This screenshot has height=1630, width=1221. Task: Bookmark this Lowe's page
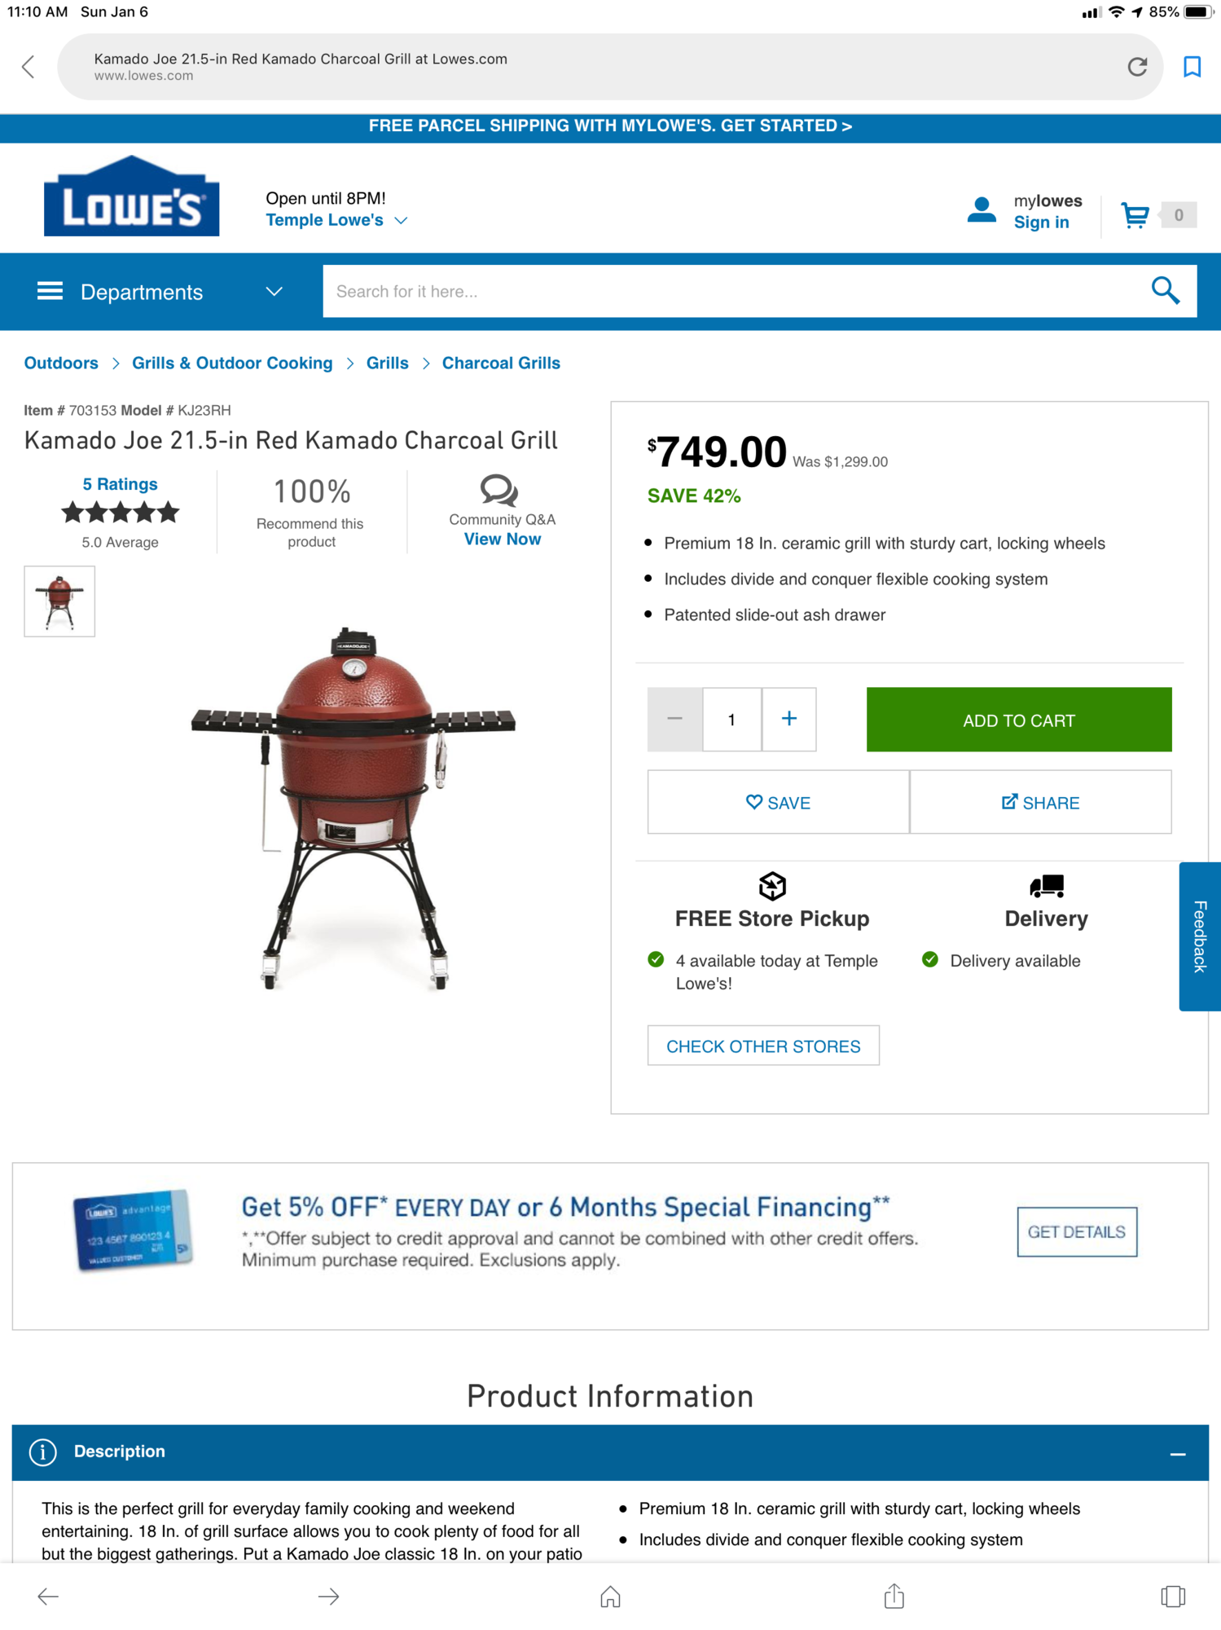[1192, 67]
